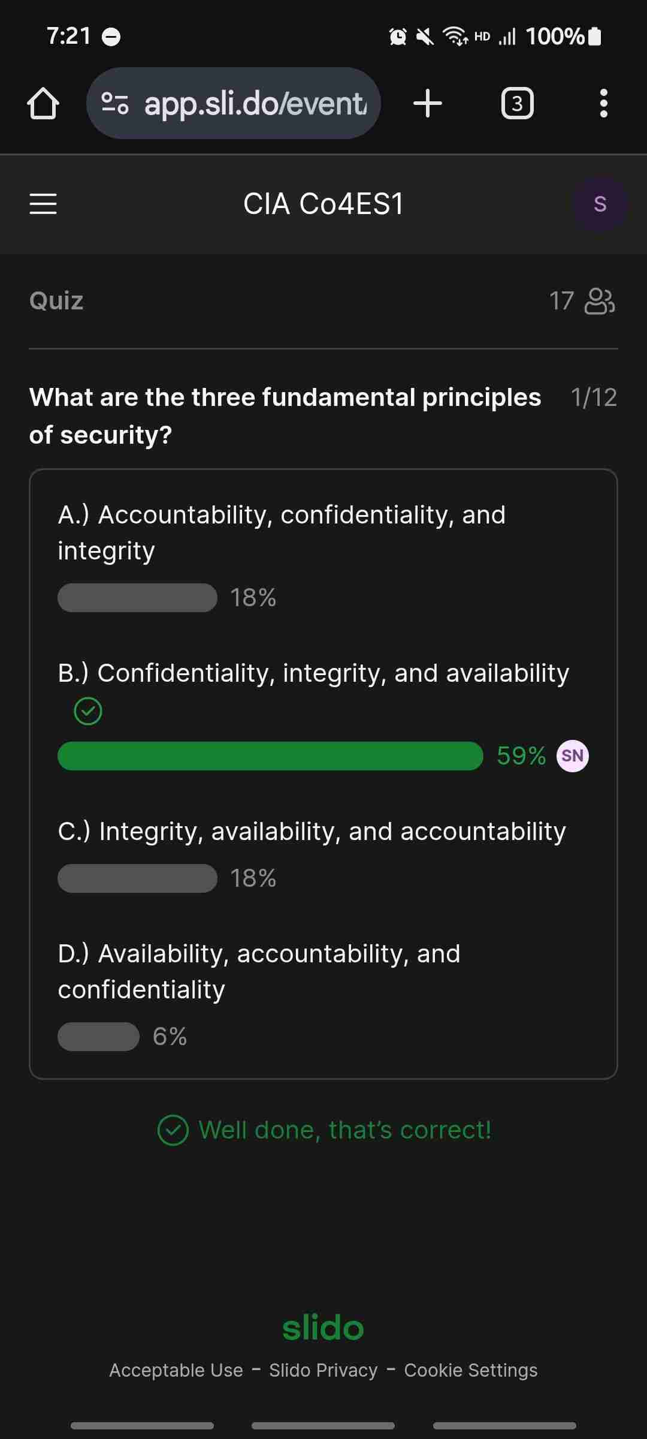
Task: Tap the green 59% result bar
Action: (x=270, y=756)
